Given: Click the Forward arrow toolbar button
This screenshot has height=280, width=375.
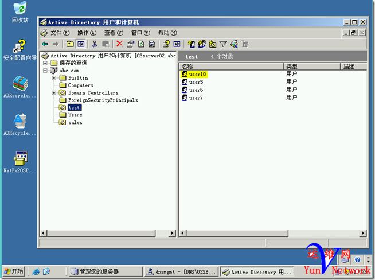Looking at the screenshot, I should [x=56, y=44].
